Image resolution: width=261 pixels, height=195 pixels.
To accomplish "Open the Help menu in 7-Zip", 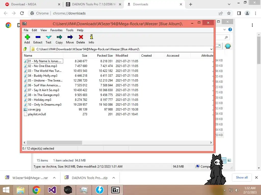I will point(80,30).
